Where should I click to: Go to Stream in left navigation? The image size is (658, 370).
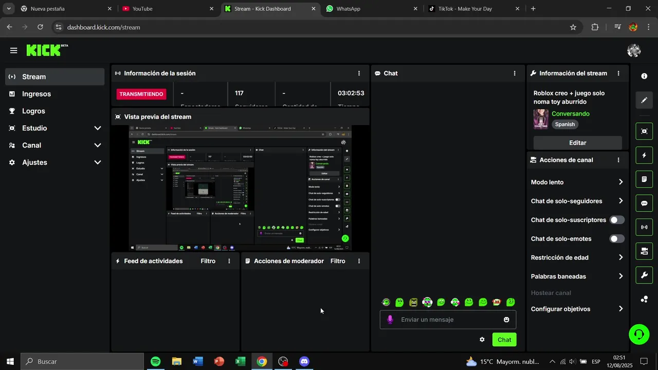click(55, 77)
